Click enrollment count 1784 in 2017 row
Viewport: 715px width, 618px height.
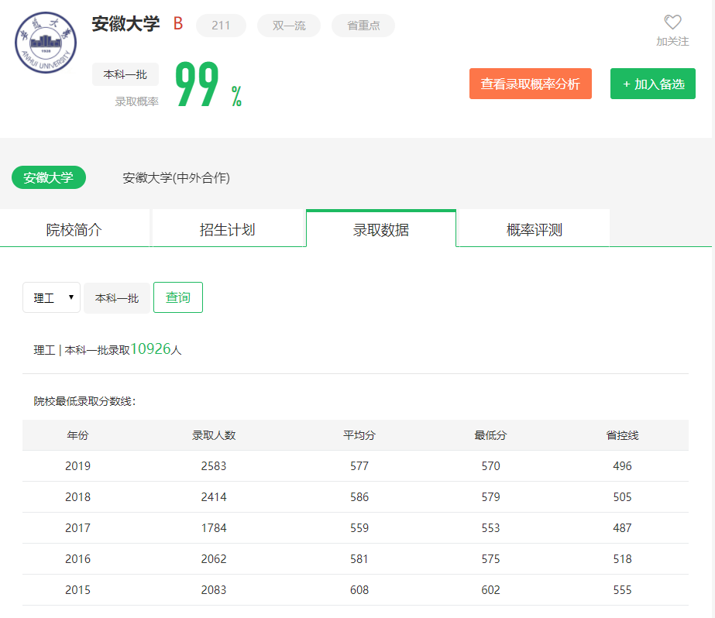coord(214,527)
